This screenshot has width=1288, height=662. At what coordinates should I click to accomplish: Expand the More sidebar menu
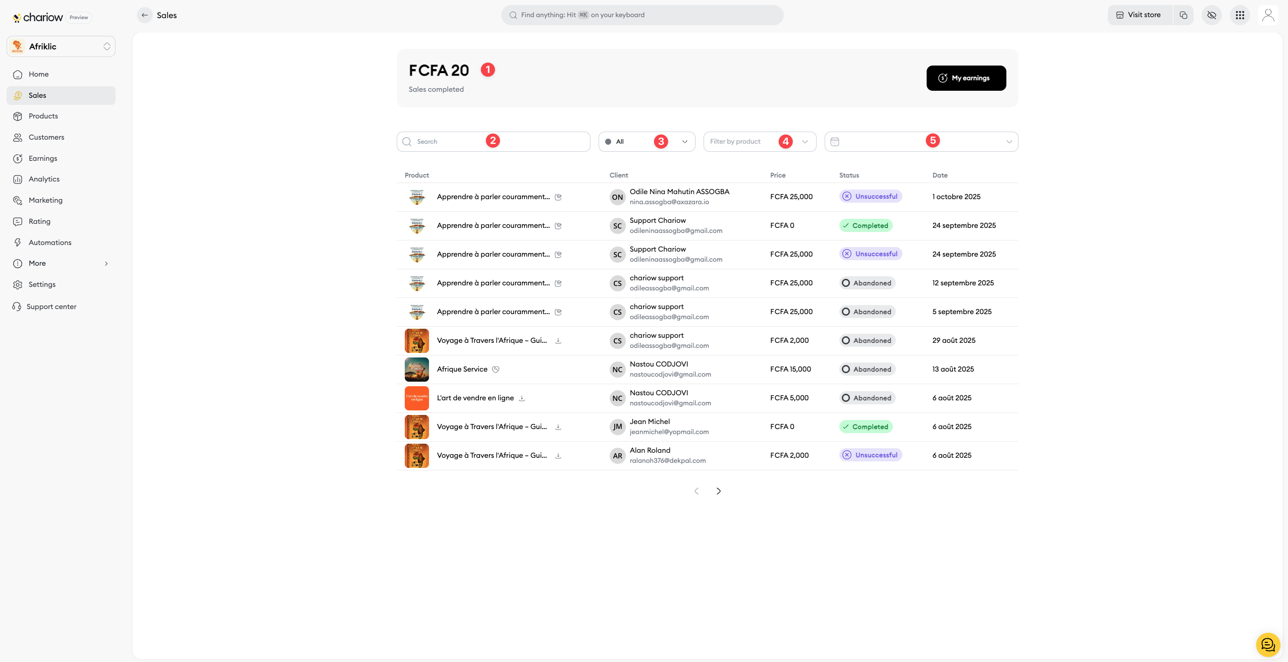61,263
